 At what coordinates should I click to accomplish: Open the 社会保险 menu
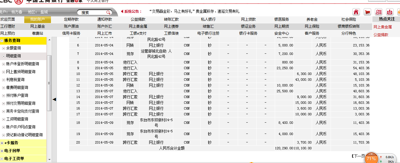(349, 19)
